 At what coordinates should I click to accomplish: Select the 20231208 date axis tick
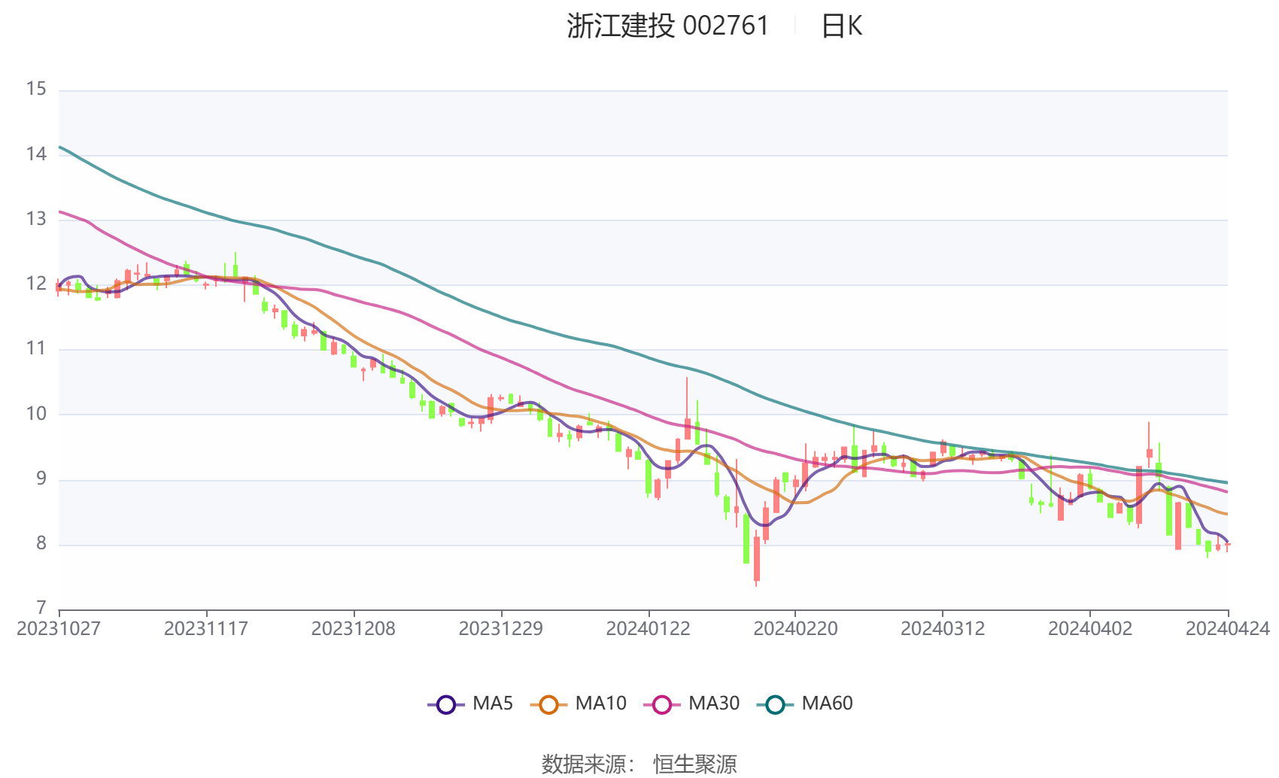pyautogui.click(x=354, y=629)
